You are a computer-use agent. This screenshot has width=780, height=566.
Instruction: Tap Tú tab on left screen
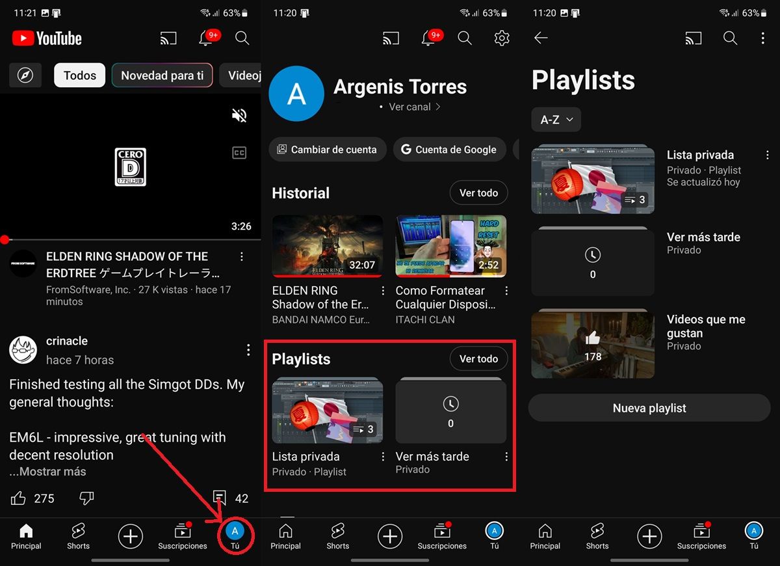(x=235, y=536)
